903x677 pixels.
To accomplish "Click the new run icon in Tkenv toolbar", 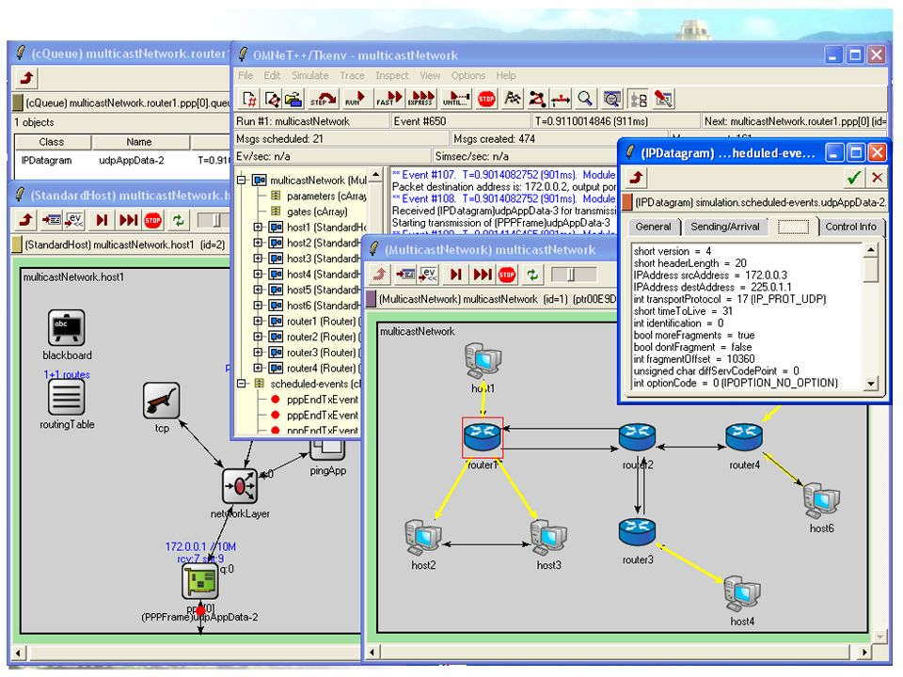I will click(249, 99).
